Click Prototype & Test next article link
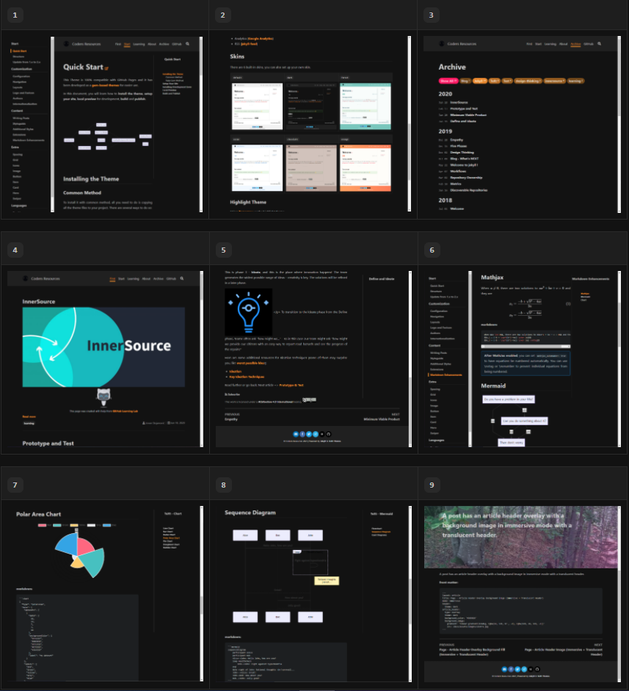Viewport: 629px width, 691px height. click(291, 386)
